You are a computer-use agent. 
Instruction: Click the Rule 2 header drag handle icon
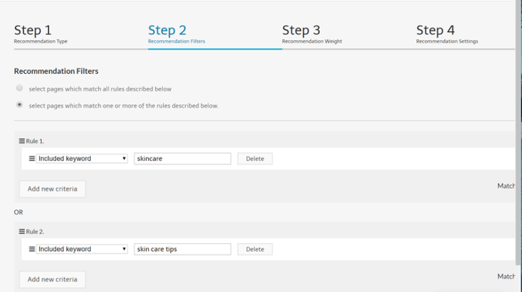pos(22,232)
